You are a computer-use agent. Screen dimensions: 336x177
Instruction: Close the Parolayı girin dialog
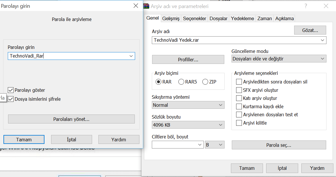pos(136,6)
